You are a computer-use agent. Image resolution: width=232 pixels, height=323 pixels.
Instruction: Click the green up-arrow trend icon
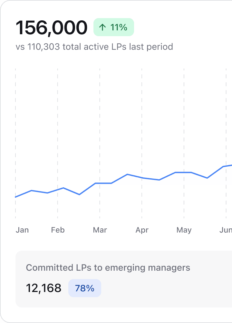click(102, 27)
